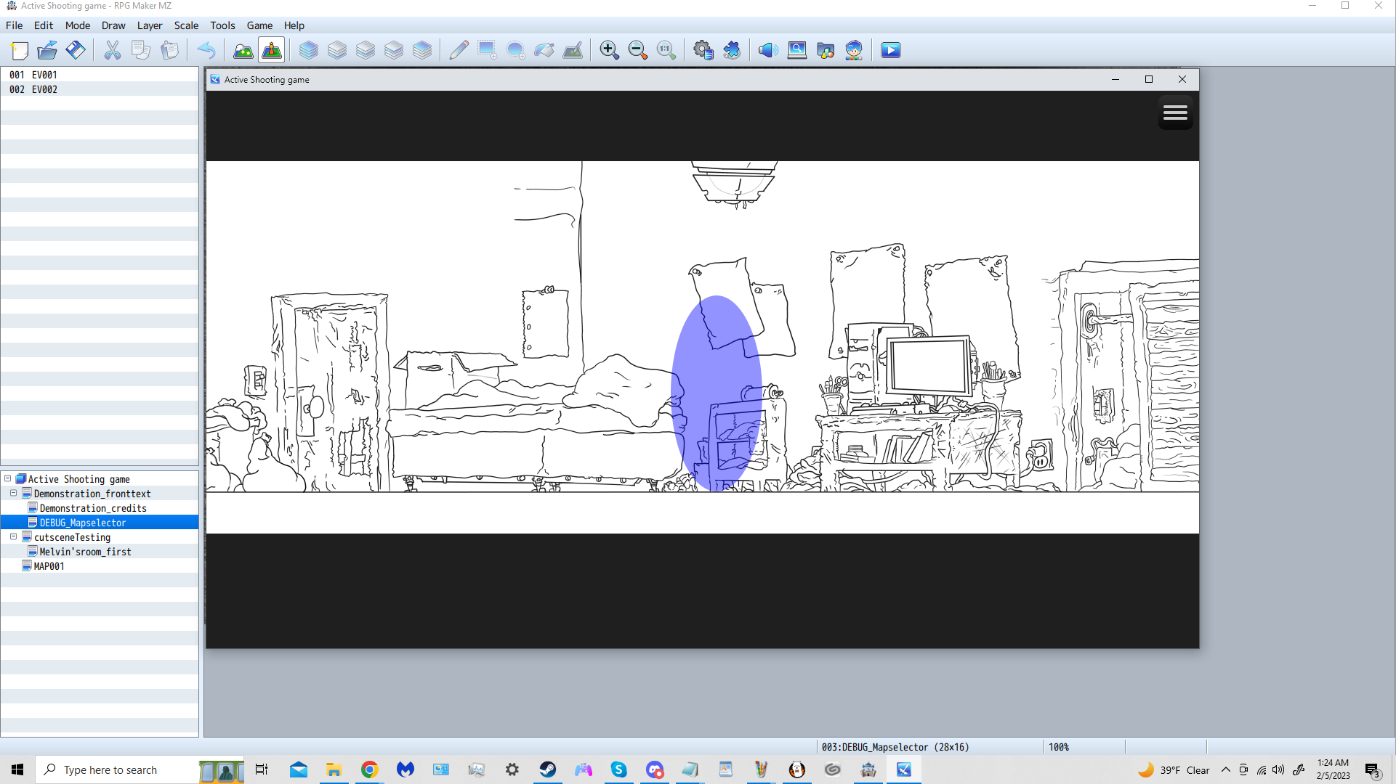Paste using the clipboard icon
The width and height of the screenshot is (1396, 784).
(x=169, y=50)
